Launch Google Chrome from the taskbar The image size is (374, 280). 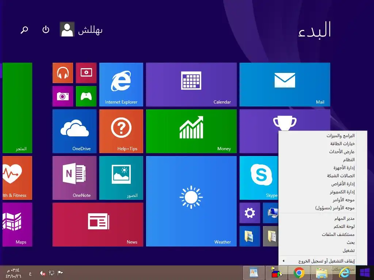click(x=299, y=273)
